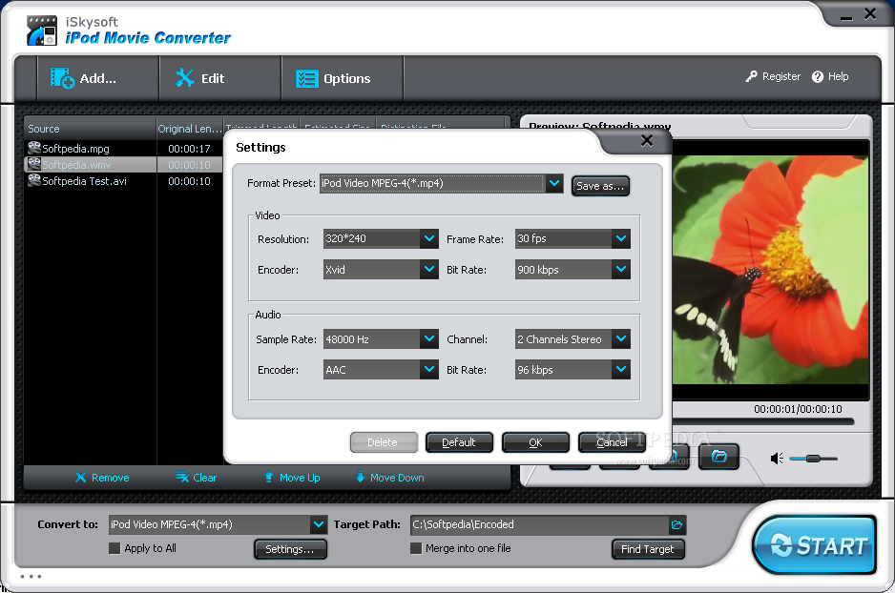Screen dimensions: 895x593
Task: Click the Find Target button
Action: [648, 549]
